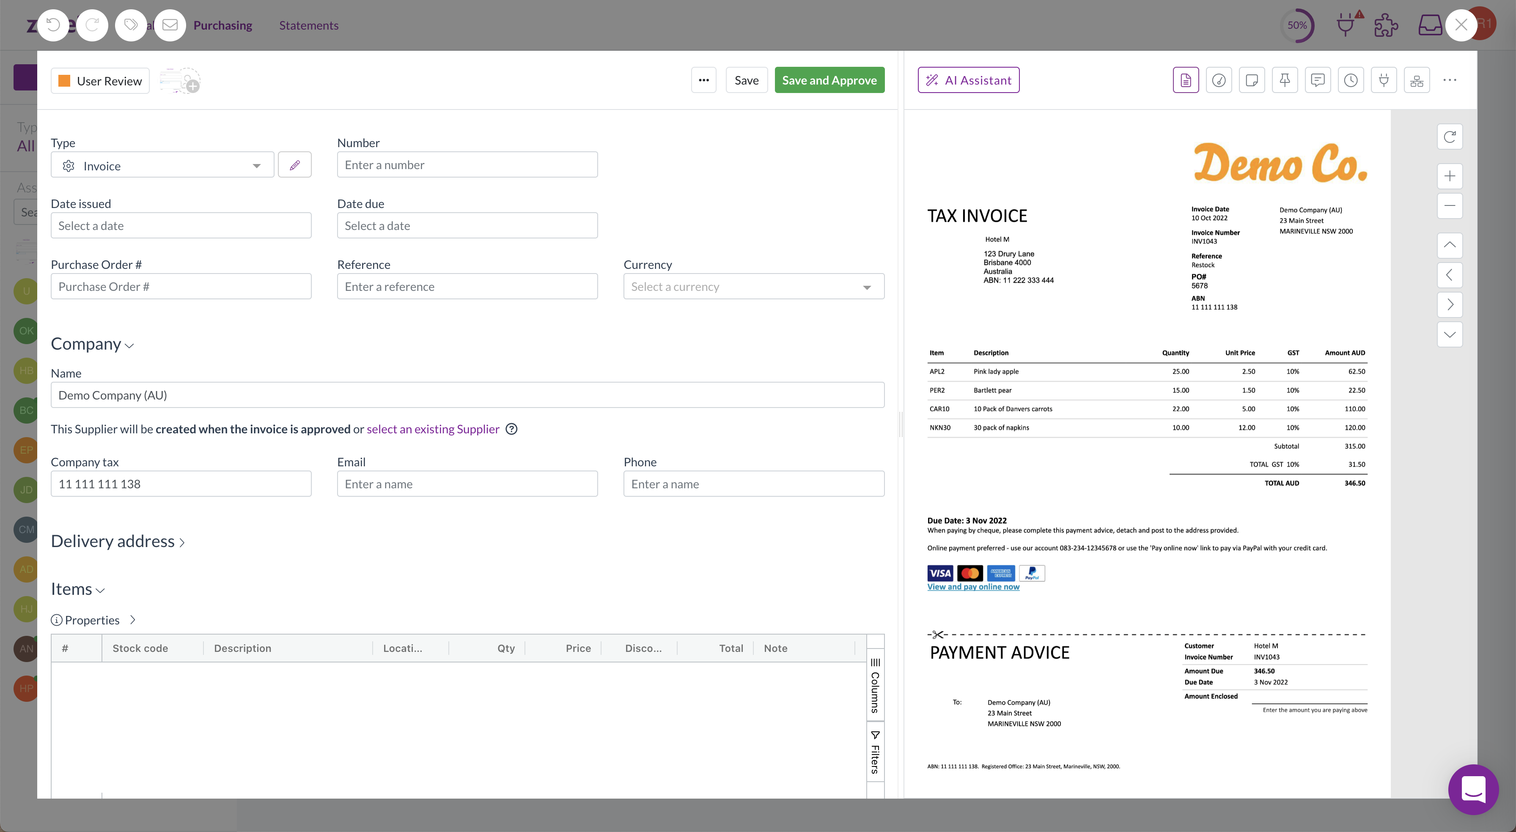The height and width of the screenshot is (832, 1516).
Task: Click the up chevron document navigation
Action: point(1450,245)
